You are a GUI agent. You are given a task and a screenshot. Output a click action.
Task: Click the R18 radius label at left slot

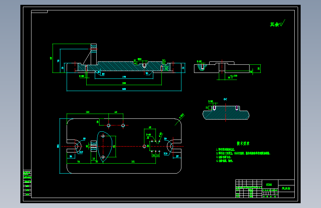[81, 152]
